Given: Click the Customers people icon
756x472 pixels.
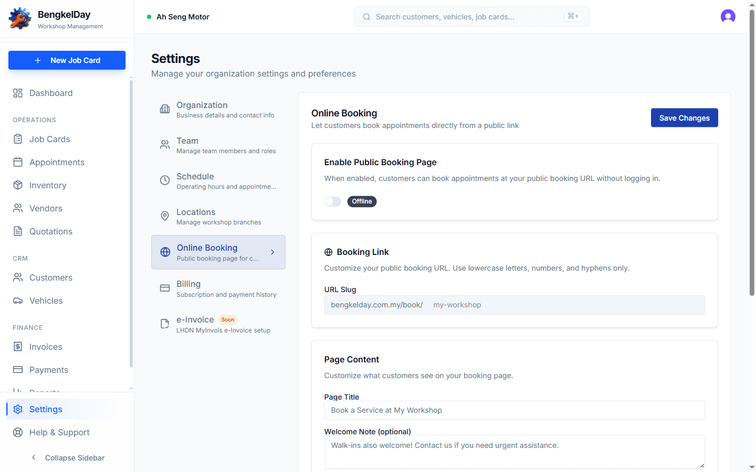Looking at the screenshot, I should point(18,277).
